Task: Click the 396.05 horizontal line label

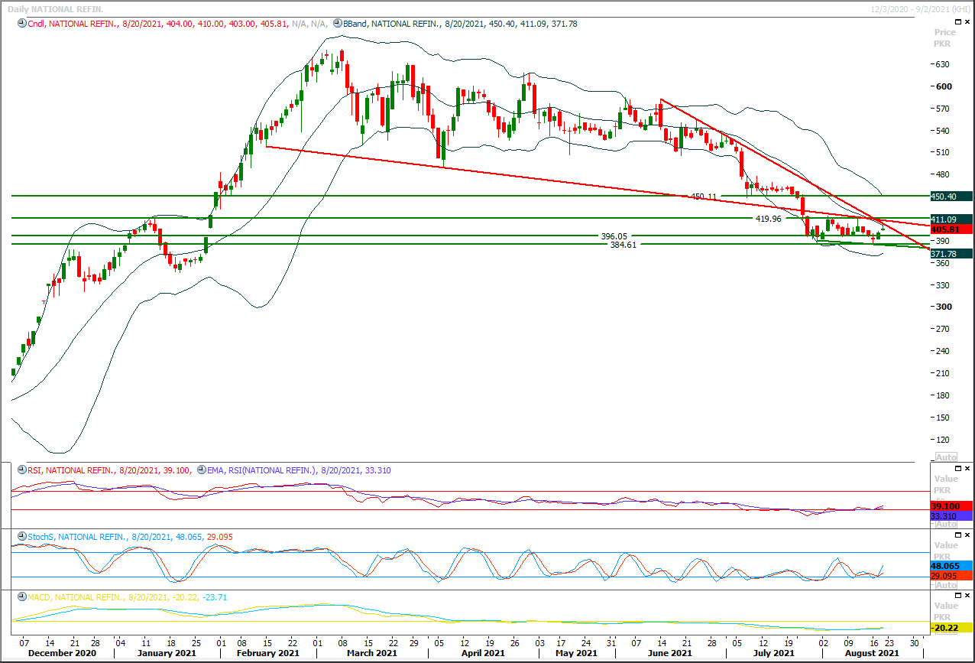Action: click(x=614, y=236)
